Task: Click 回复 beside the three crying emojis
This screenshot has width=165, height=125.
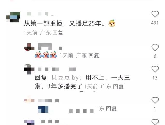Action: [94, 55]
